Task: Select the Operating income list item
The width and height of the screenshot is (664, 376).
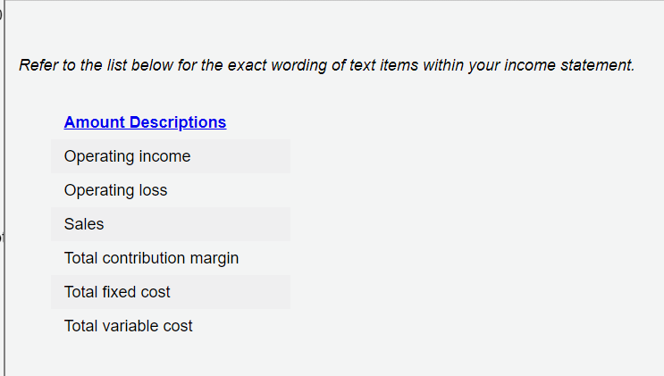Action: coord(127,156)
